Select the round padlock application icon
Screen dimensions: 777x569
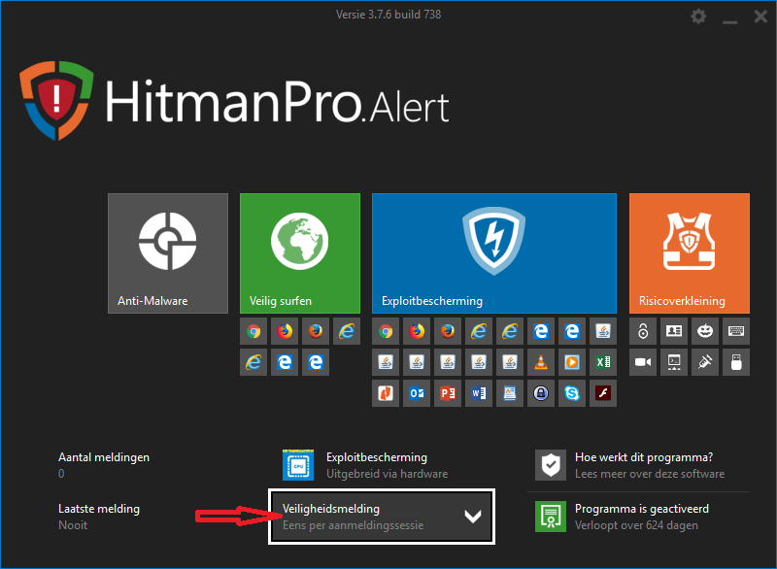click(x=541, y=393)
